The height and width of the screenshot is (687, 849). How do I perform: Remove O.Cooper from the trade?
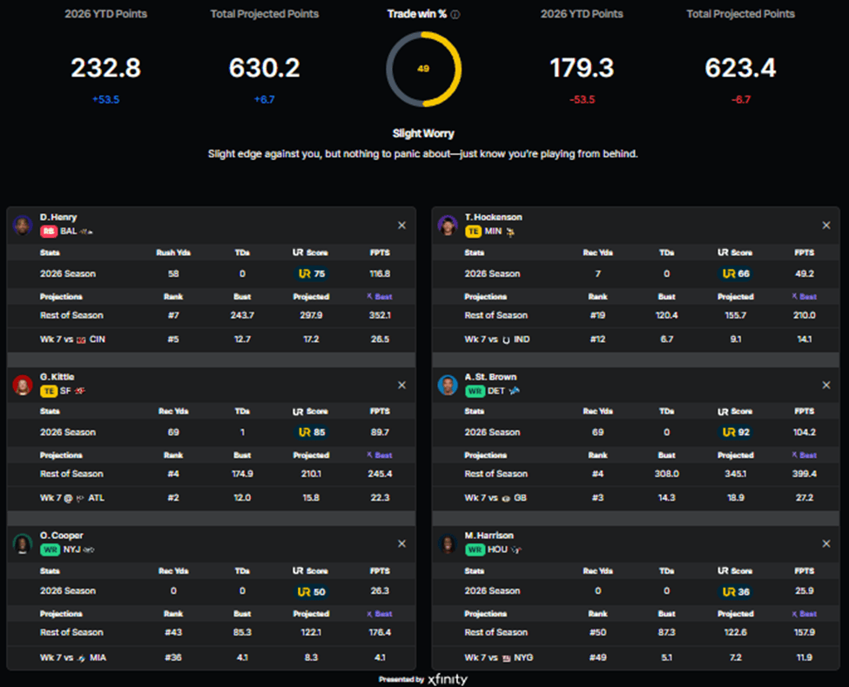point(401,543)
